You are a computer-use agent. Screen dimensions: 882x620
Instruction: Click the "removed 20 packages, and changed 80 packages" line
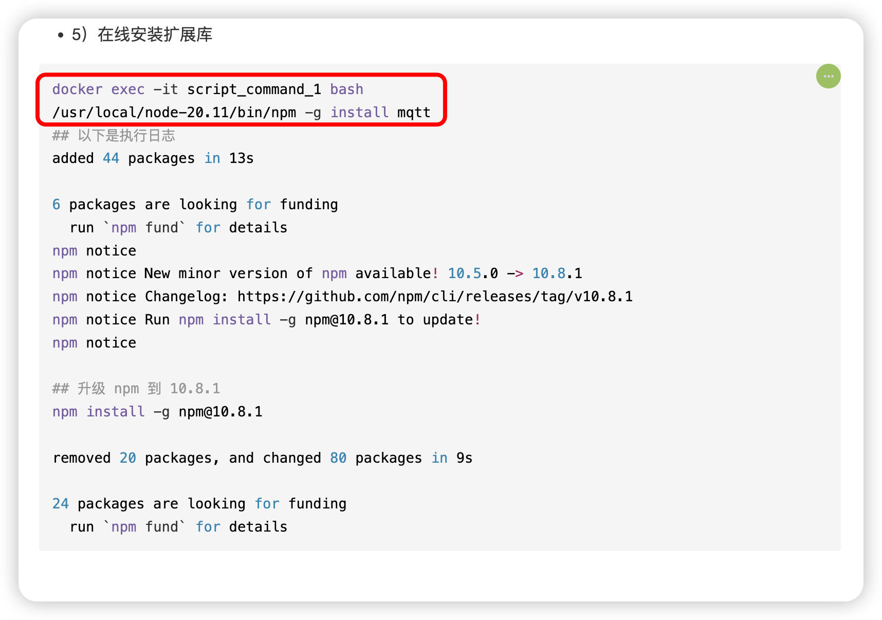click(x=262, y=458)
